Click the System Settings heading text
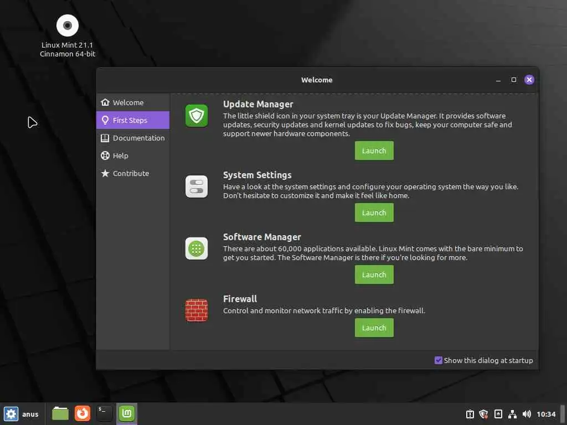Screen dimensions: 567x425 coord(257,175)
